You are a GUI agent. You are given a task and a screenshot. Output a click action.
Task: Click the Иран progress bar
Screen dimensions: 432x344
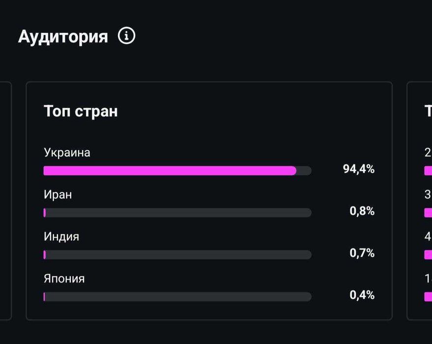[x=177, y=213]
